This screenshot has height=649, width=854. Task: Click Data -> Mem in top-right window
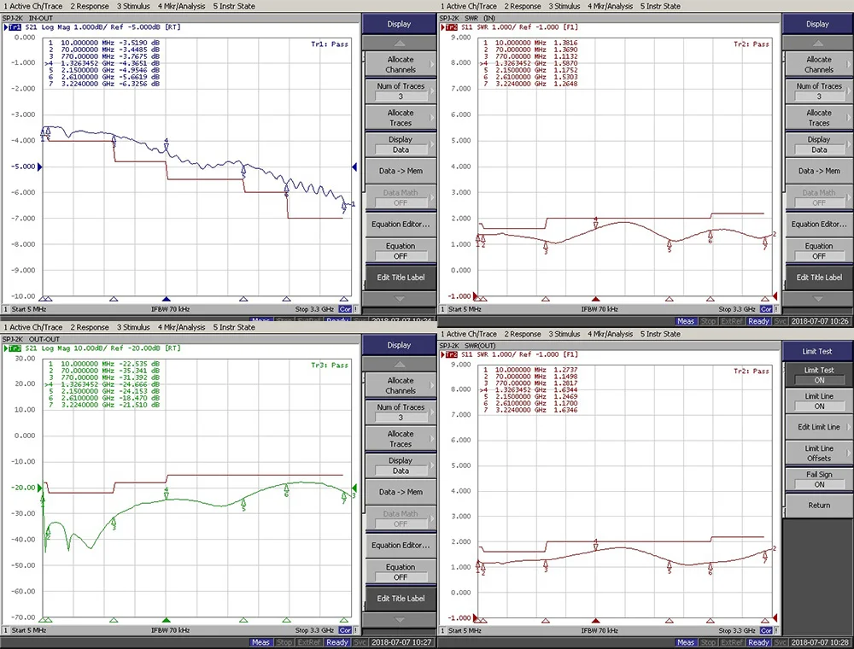819,171
